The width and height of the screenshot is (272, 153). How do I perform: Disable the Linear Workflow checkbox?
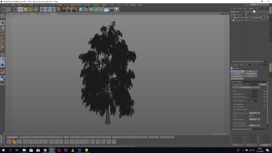(x=250, y=123)
